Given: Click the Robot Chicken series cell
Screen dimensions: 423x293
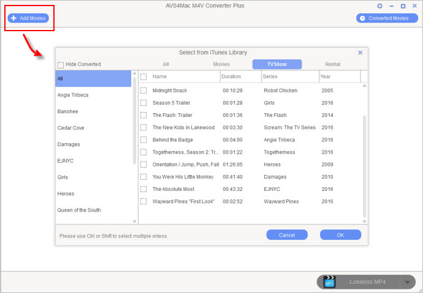Looking at the screenshot, I should pyautogui.click(x=281, y=91).
